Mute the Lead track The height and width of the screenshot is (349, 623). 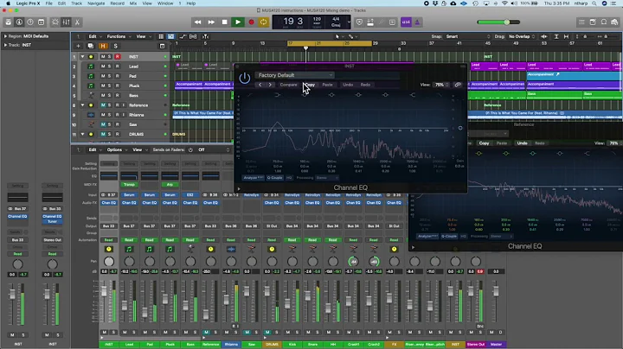point(103,67)
